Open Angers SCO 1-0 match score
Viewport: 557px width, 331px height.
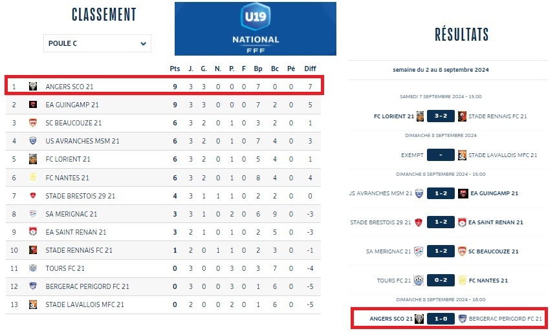[x=441, y=318]
